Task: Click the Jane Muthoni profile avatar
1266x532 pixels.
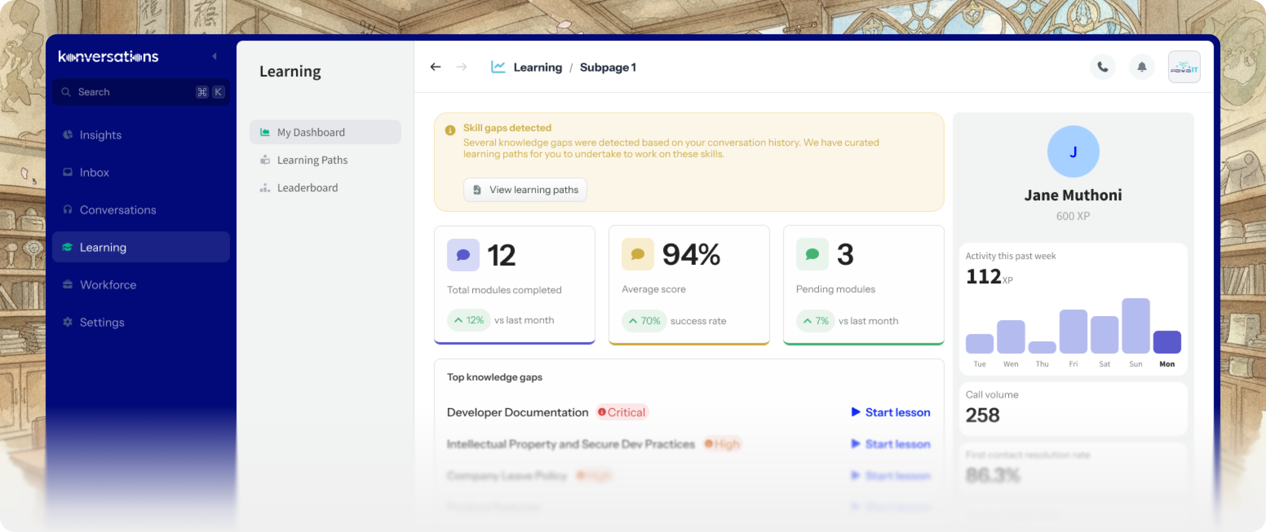Action: pyautogui.click(x=1073, y=152)
